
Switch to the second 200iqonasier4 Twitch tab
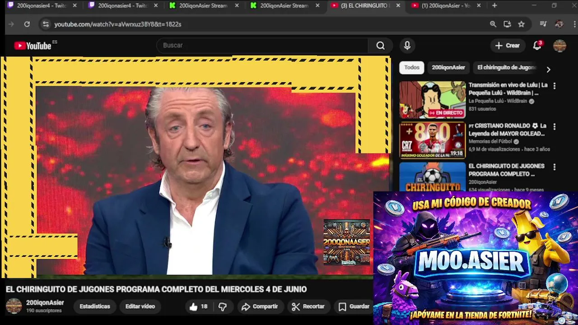[x=123, y=5]
